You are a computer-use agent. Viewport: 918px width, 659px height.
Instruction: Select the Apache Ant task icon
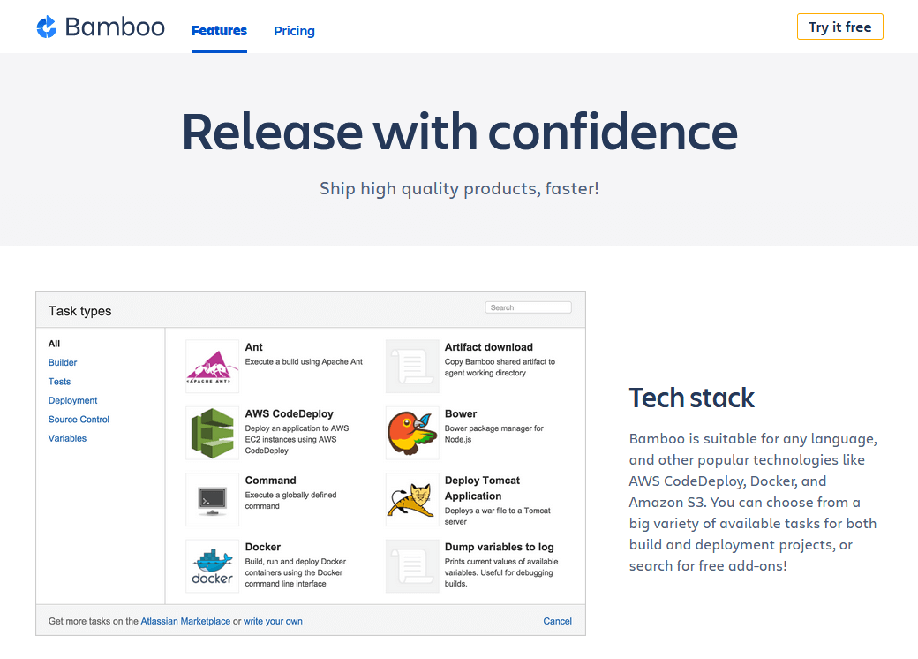[x=212, y=366]
